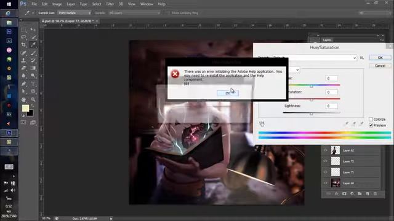Image resolution: width=394 pixels, height=221 pixels.
Task: Click the foreground color swatch
Action: pos(25,108)
